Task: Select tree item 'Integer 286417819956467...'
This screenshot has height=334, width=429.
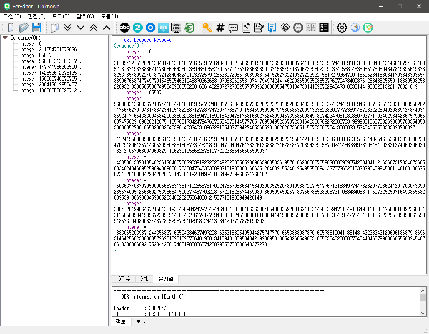Action: pos(52,85)
